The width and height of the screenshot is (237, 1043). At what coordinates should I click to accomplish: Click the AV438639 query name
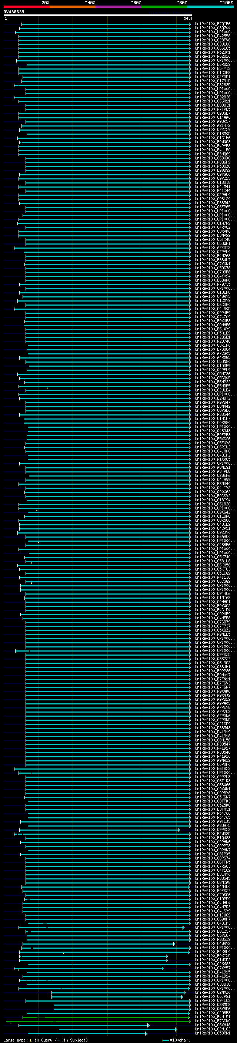tap(14, 12)
